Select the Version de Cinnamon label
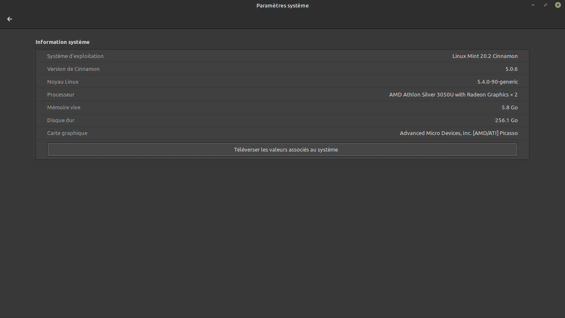 (73, 69)
